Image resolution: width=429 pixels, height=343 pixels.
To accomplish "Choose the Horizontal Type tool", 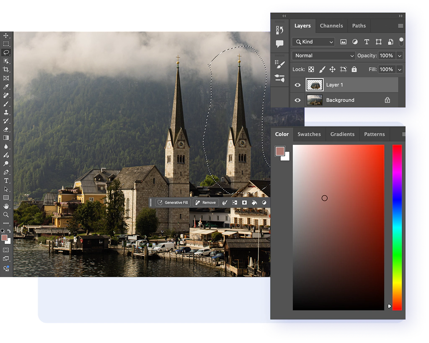I will coord(6,181).
